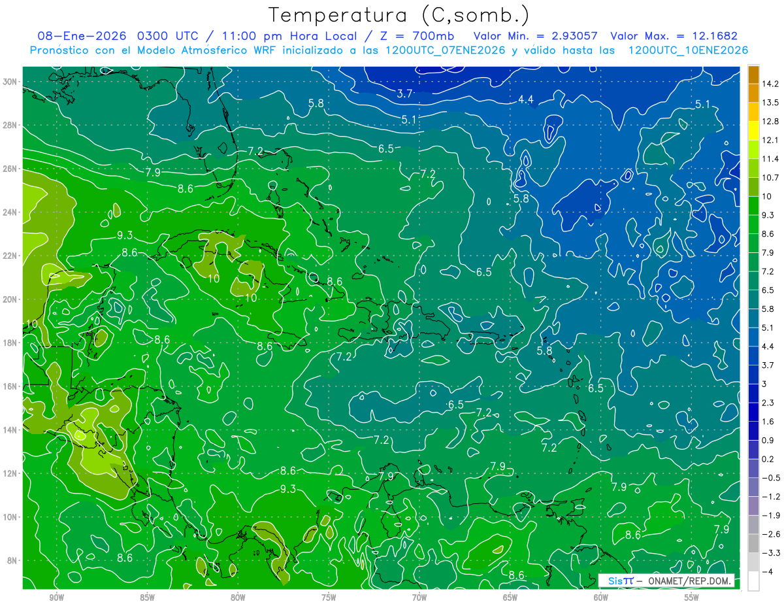Pick the dark blue colorbar swatch between 0.9 and 1.6
This screenshot has width=784, height=606.
[x=753, y=431]
